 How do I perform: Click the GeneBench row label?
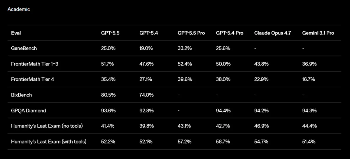(24, 48)
